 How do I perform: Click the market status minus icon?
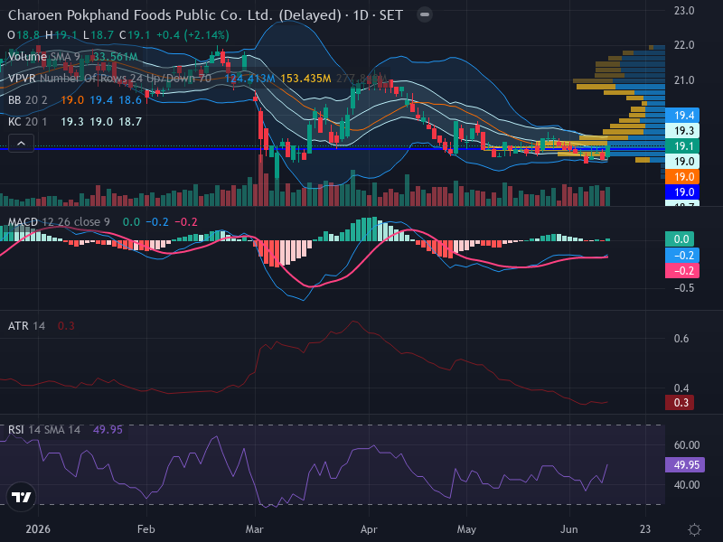(424, 14)
